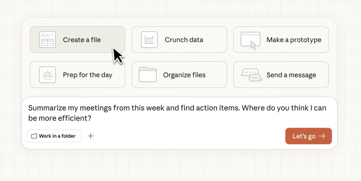Click the plus icon to add an attachment
This screenshot has height=181, width=361.
[91, 136]
